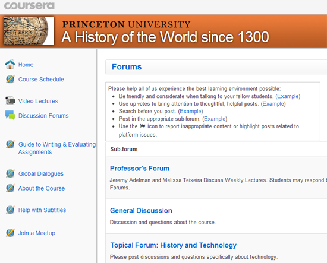327x263 pixels.
Task: Click the globe icon beside Course Schedule
Action: pyautogui.click(x=10, y=79)
